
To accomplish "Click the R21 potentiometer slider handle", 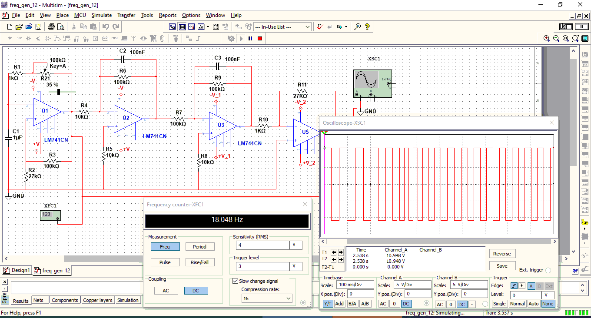I will tap(59, 92).
